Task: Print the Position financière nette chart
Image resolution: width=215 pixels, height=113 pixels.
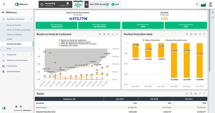Action: point(195,34)
